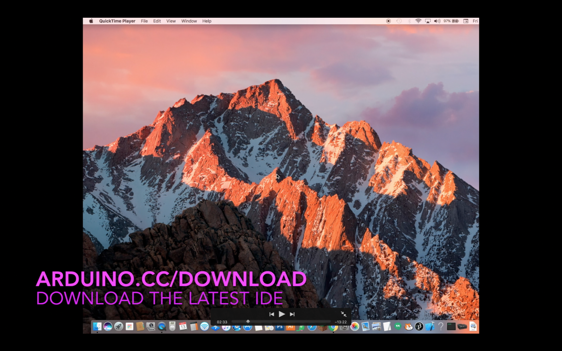Viewport: 562px width, 351px height.
Task: Open the Apple menu
Action: point(91,21)
